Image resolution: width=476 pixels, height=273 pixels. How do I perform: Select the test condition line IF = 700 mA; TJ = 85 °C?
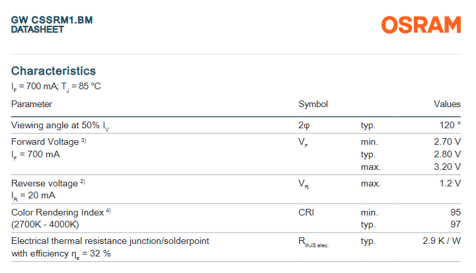[56, 87]
